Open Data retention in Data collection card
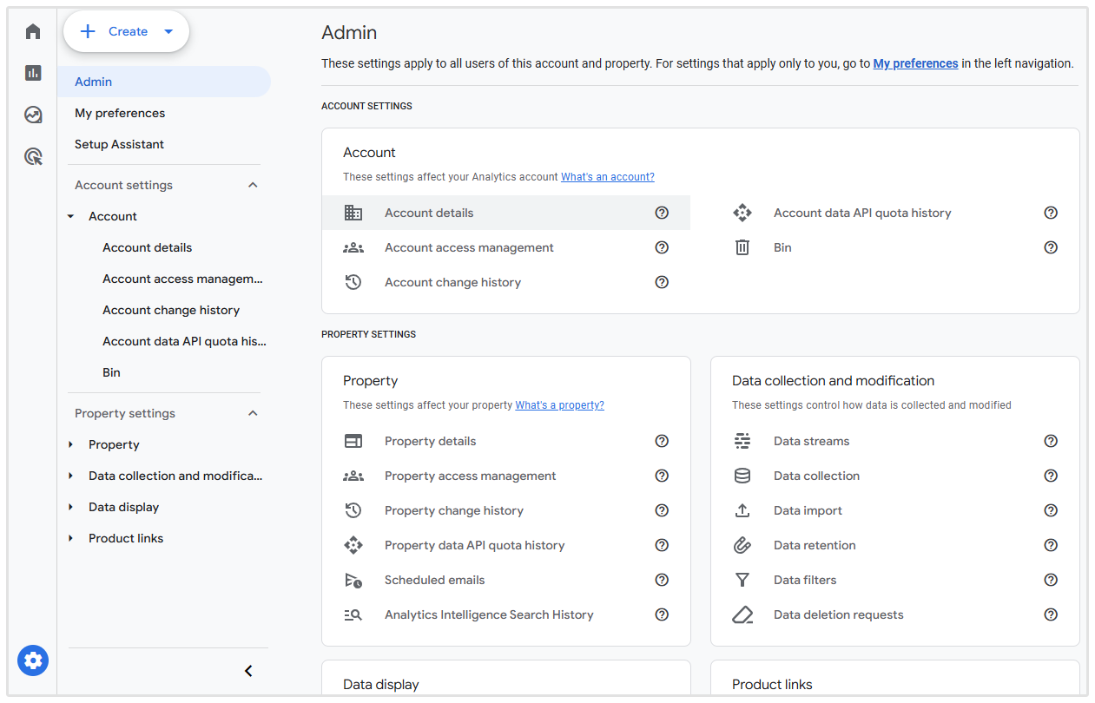1095x703 pixels. coord(815,545)
